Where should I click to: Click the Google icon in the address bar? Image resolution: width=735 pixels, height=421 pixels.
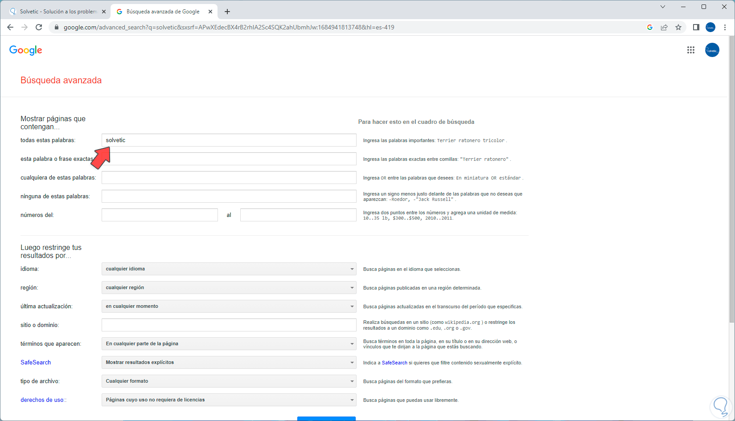click(x=650, y=27)
